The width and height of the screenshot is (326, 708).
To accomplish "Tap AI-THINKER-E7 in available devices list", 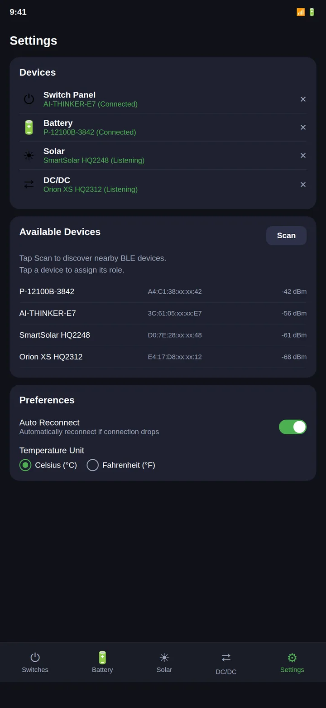I will tap(163, 313).
